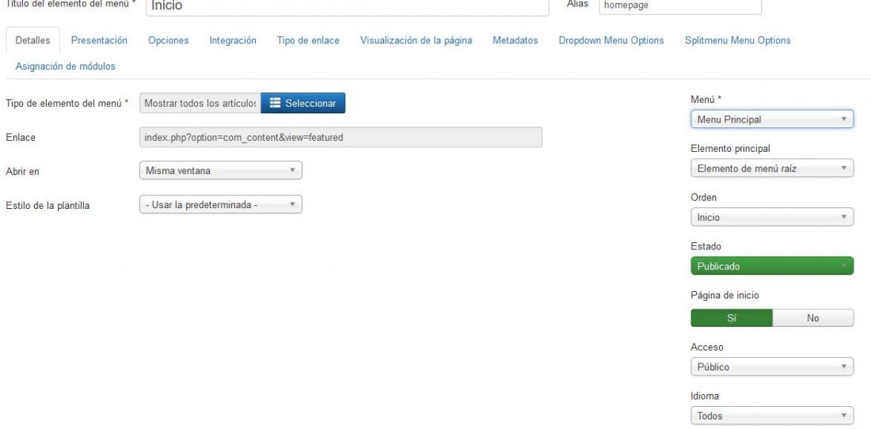Click the Tipo de elemento del menú label
871x429 pixels.
pos(67,103)
